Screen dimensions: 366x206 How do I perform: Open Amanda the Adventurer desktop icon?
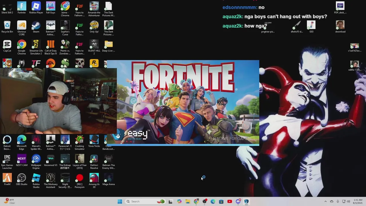pyautogui.click(x=94, y=9)
